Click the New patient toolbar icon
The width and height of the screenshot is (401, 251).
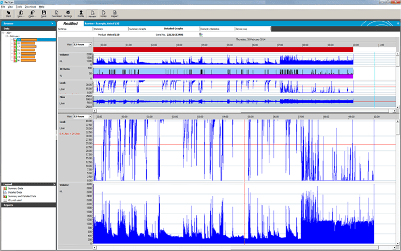click(x=21, y=13)
